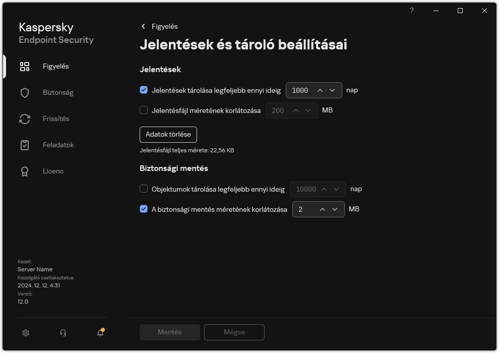
Task: Select the Figyelés monitoring icon
Action: [x=25, y=66]
